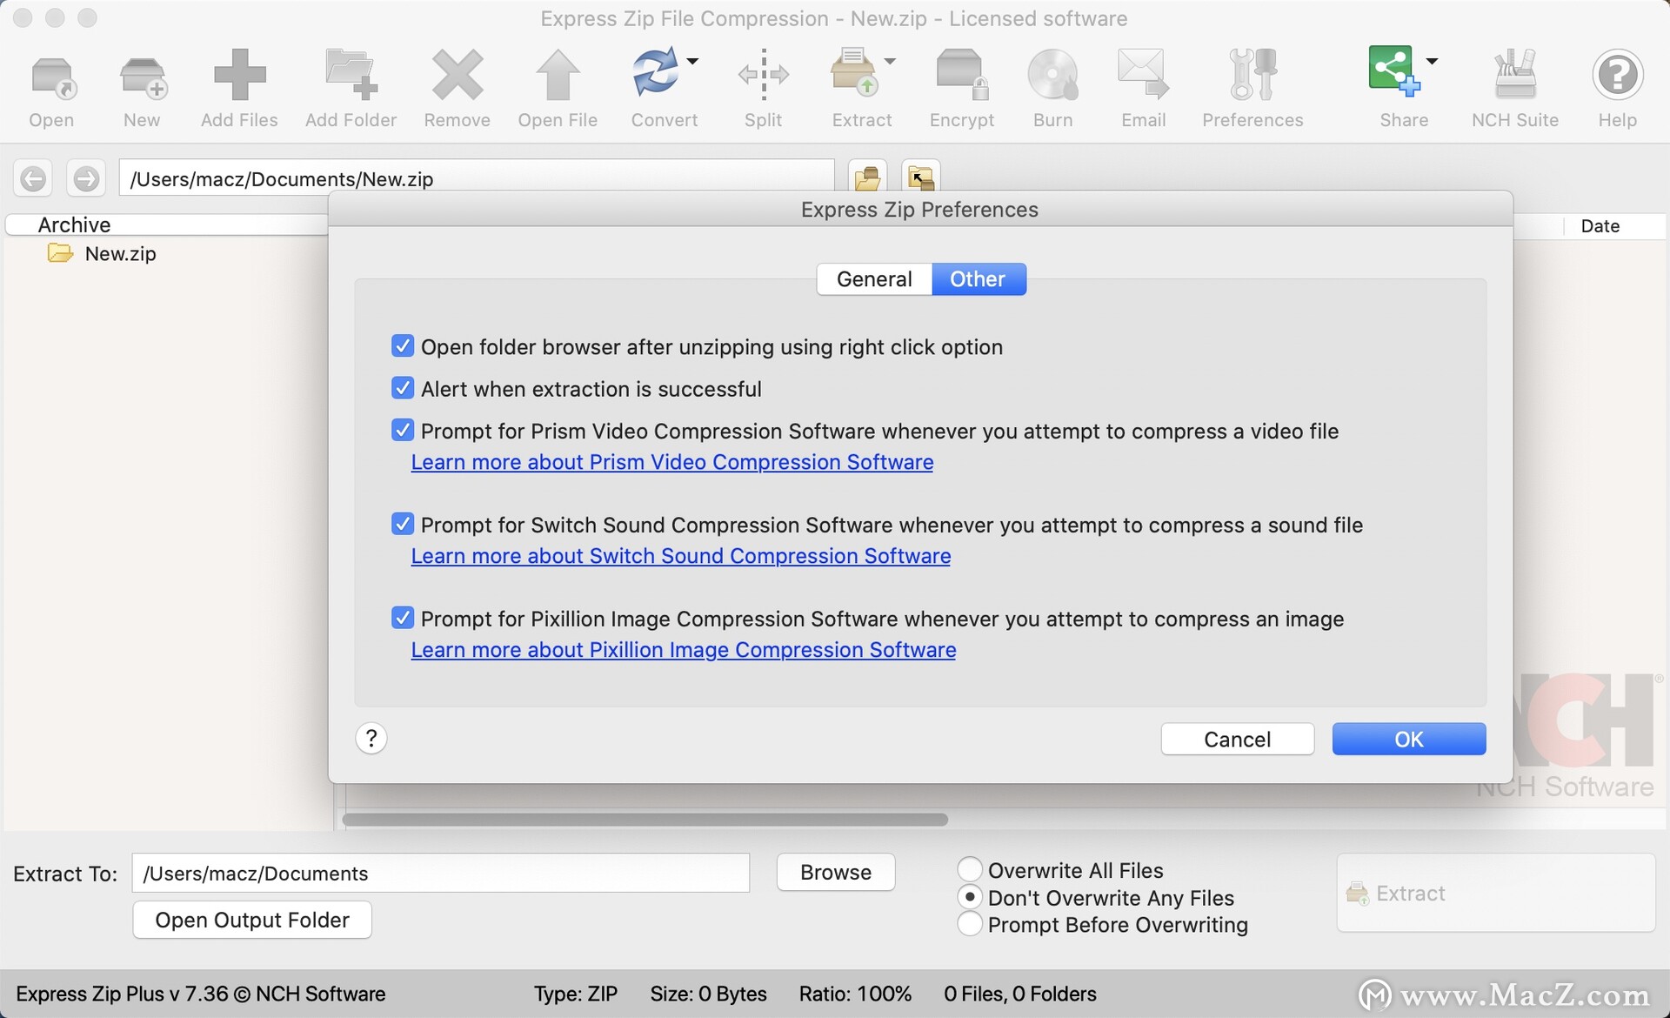Click the Add Files plus icon
This screenshot has height=1018, width=1670.
(x=239, y=75)
